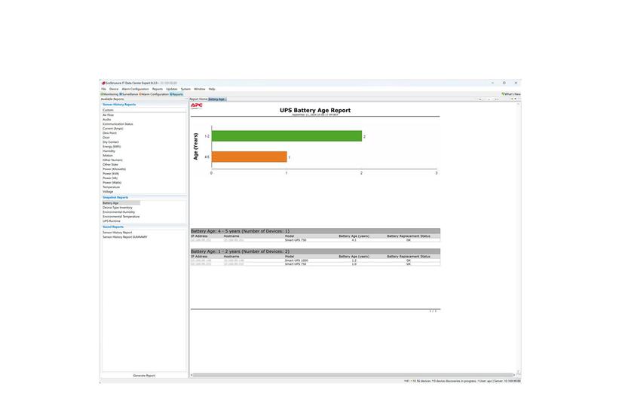The width and height of the screenshot is (622, 414).
Task: Open the Updates menu
Action: (172, 89)
